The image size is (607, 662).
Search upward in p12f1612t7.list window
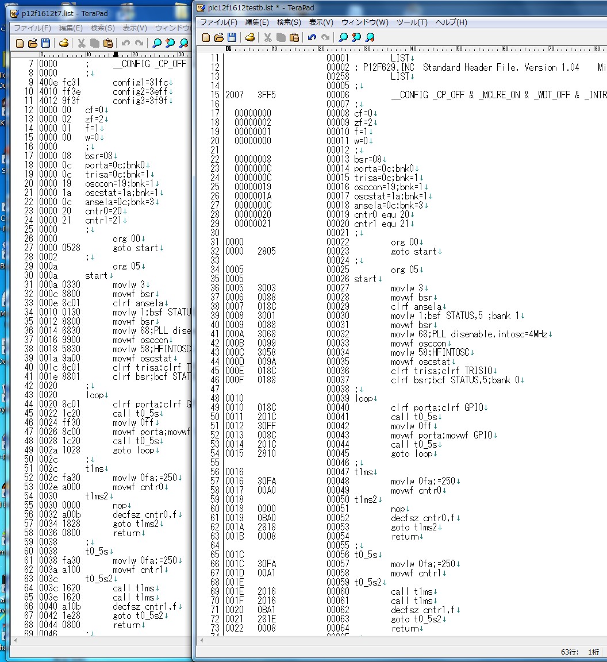click(170, 43)
